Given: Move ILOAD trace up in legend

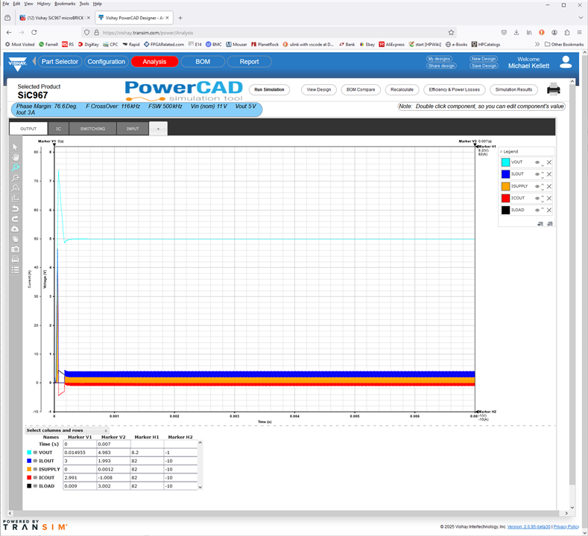Looking at the screenshot, I should click(543, 208).
